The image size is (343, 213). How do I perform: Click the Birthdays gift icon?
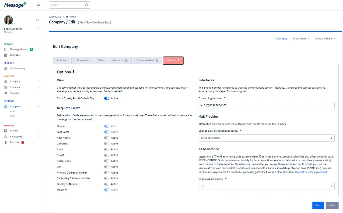[6, 55]
